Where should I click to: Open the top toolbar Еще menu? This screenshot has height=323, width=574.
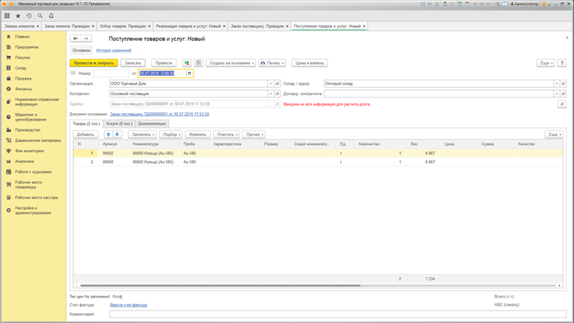(x=546, y=63)
